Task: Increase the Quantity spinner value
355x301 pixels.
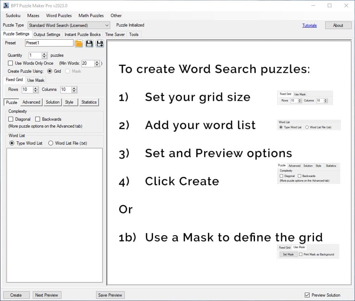Action: (44, 54)
